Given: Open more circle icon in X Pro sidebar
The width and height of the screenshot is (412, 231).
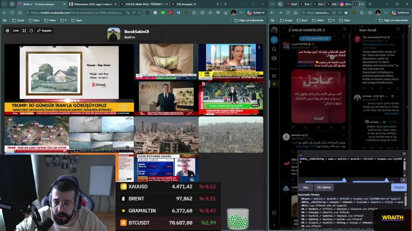Looking at the screenshot, I should click(274, 213).
